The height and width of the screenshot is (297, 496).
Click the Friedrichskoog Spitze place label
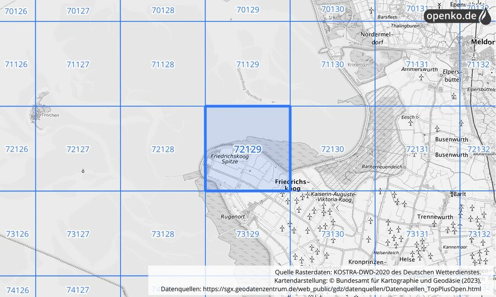(x=230, y=159)
